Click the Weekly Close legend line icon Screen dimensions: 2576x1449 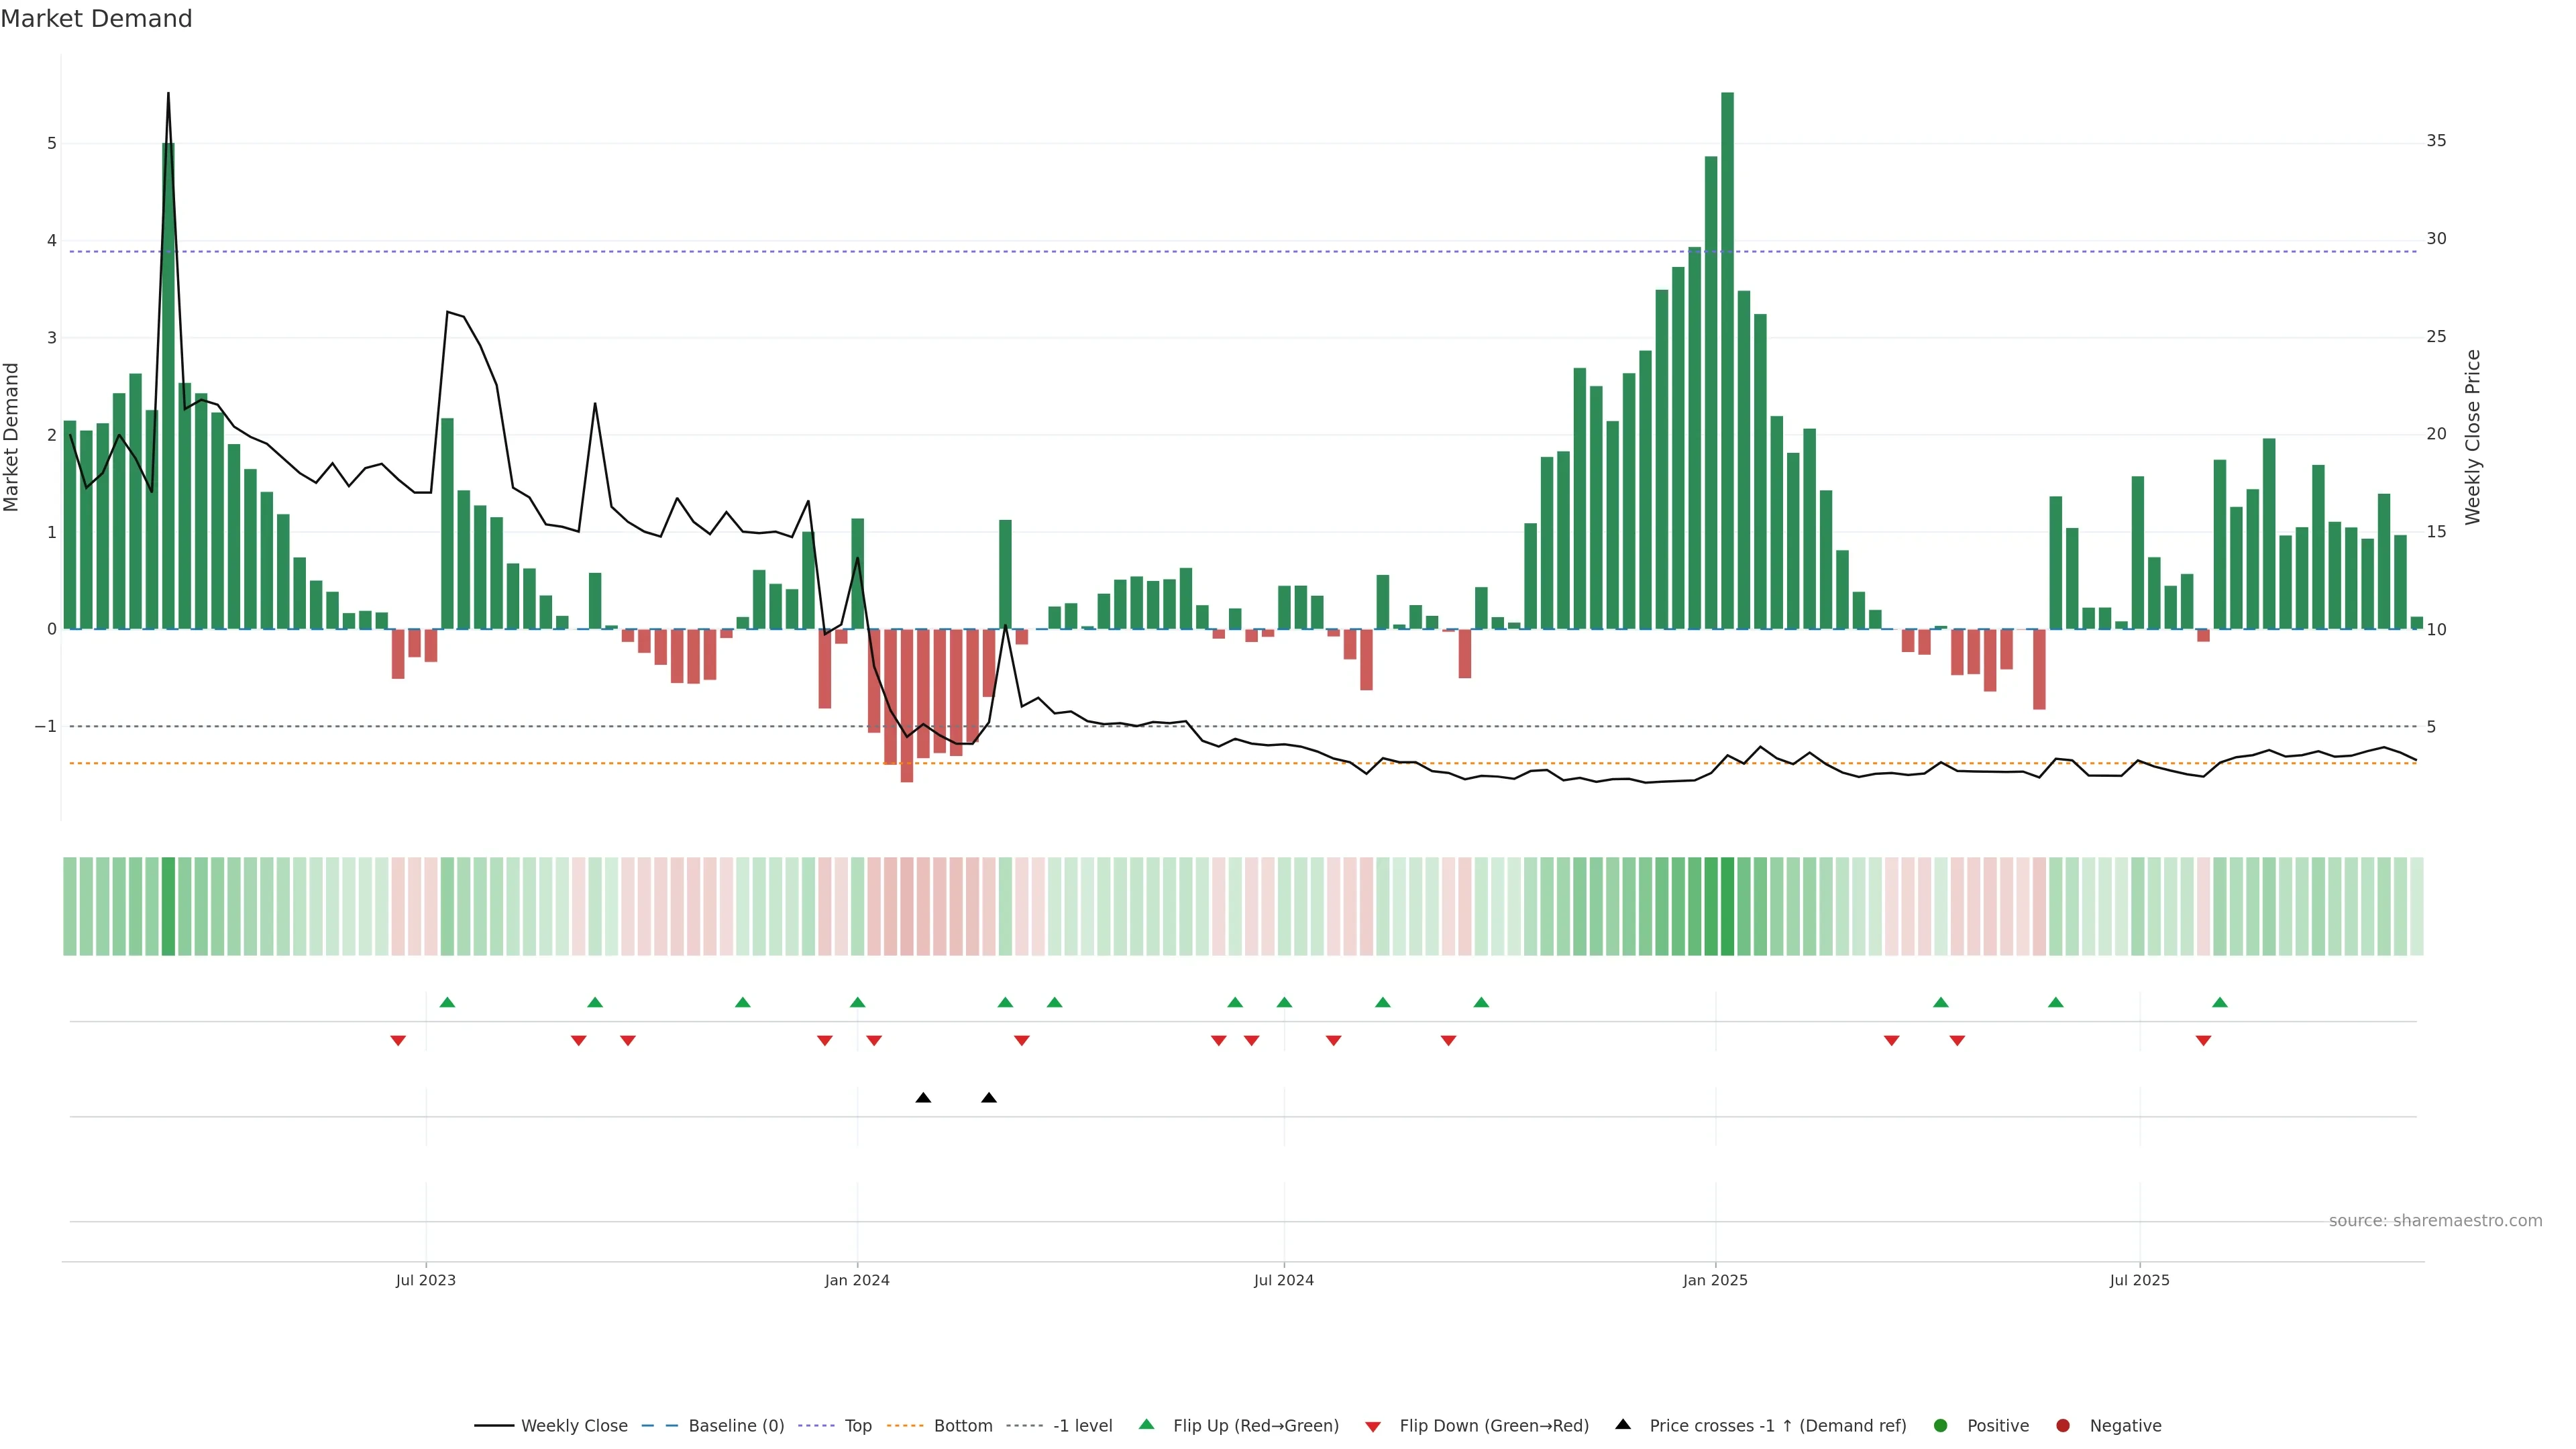click(x=494, y=1425)
